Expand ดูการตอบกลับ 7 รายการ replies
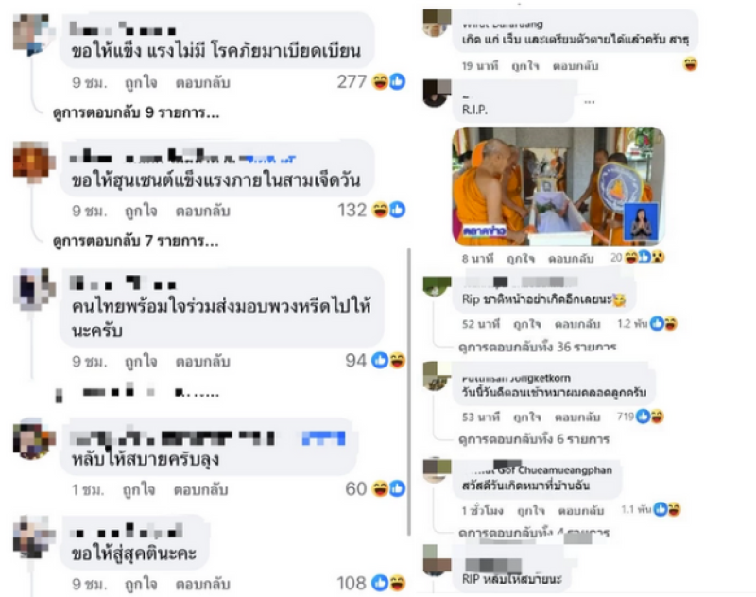 pos(135,241)
